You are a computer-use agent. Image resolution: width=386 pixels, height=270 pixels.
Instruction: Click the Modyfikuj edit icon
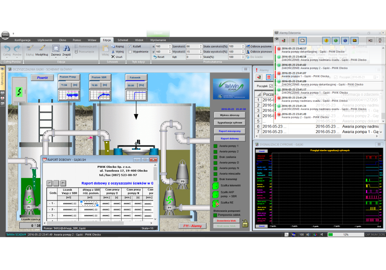(x=42, y=47)
